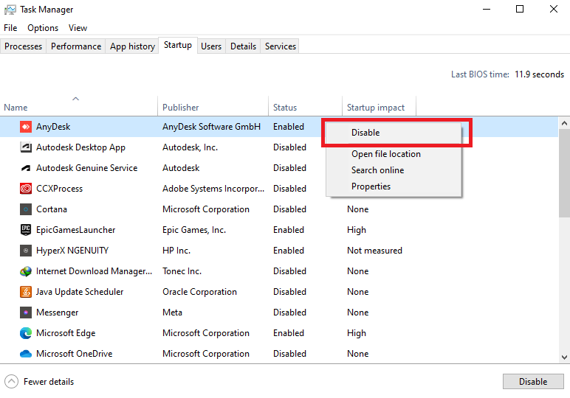Image resolution: width=570 pixels, height=398 pixels.
Task: Click the EpicGamesLauncher icon
Action: coord(25,230)
